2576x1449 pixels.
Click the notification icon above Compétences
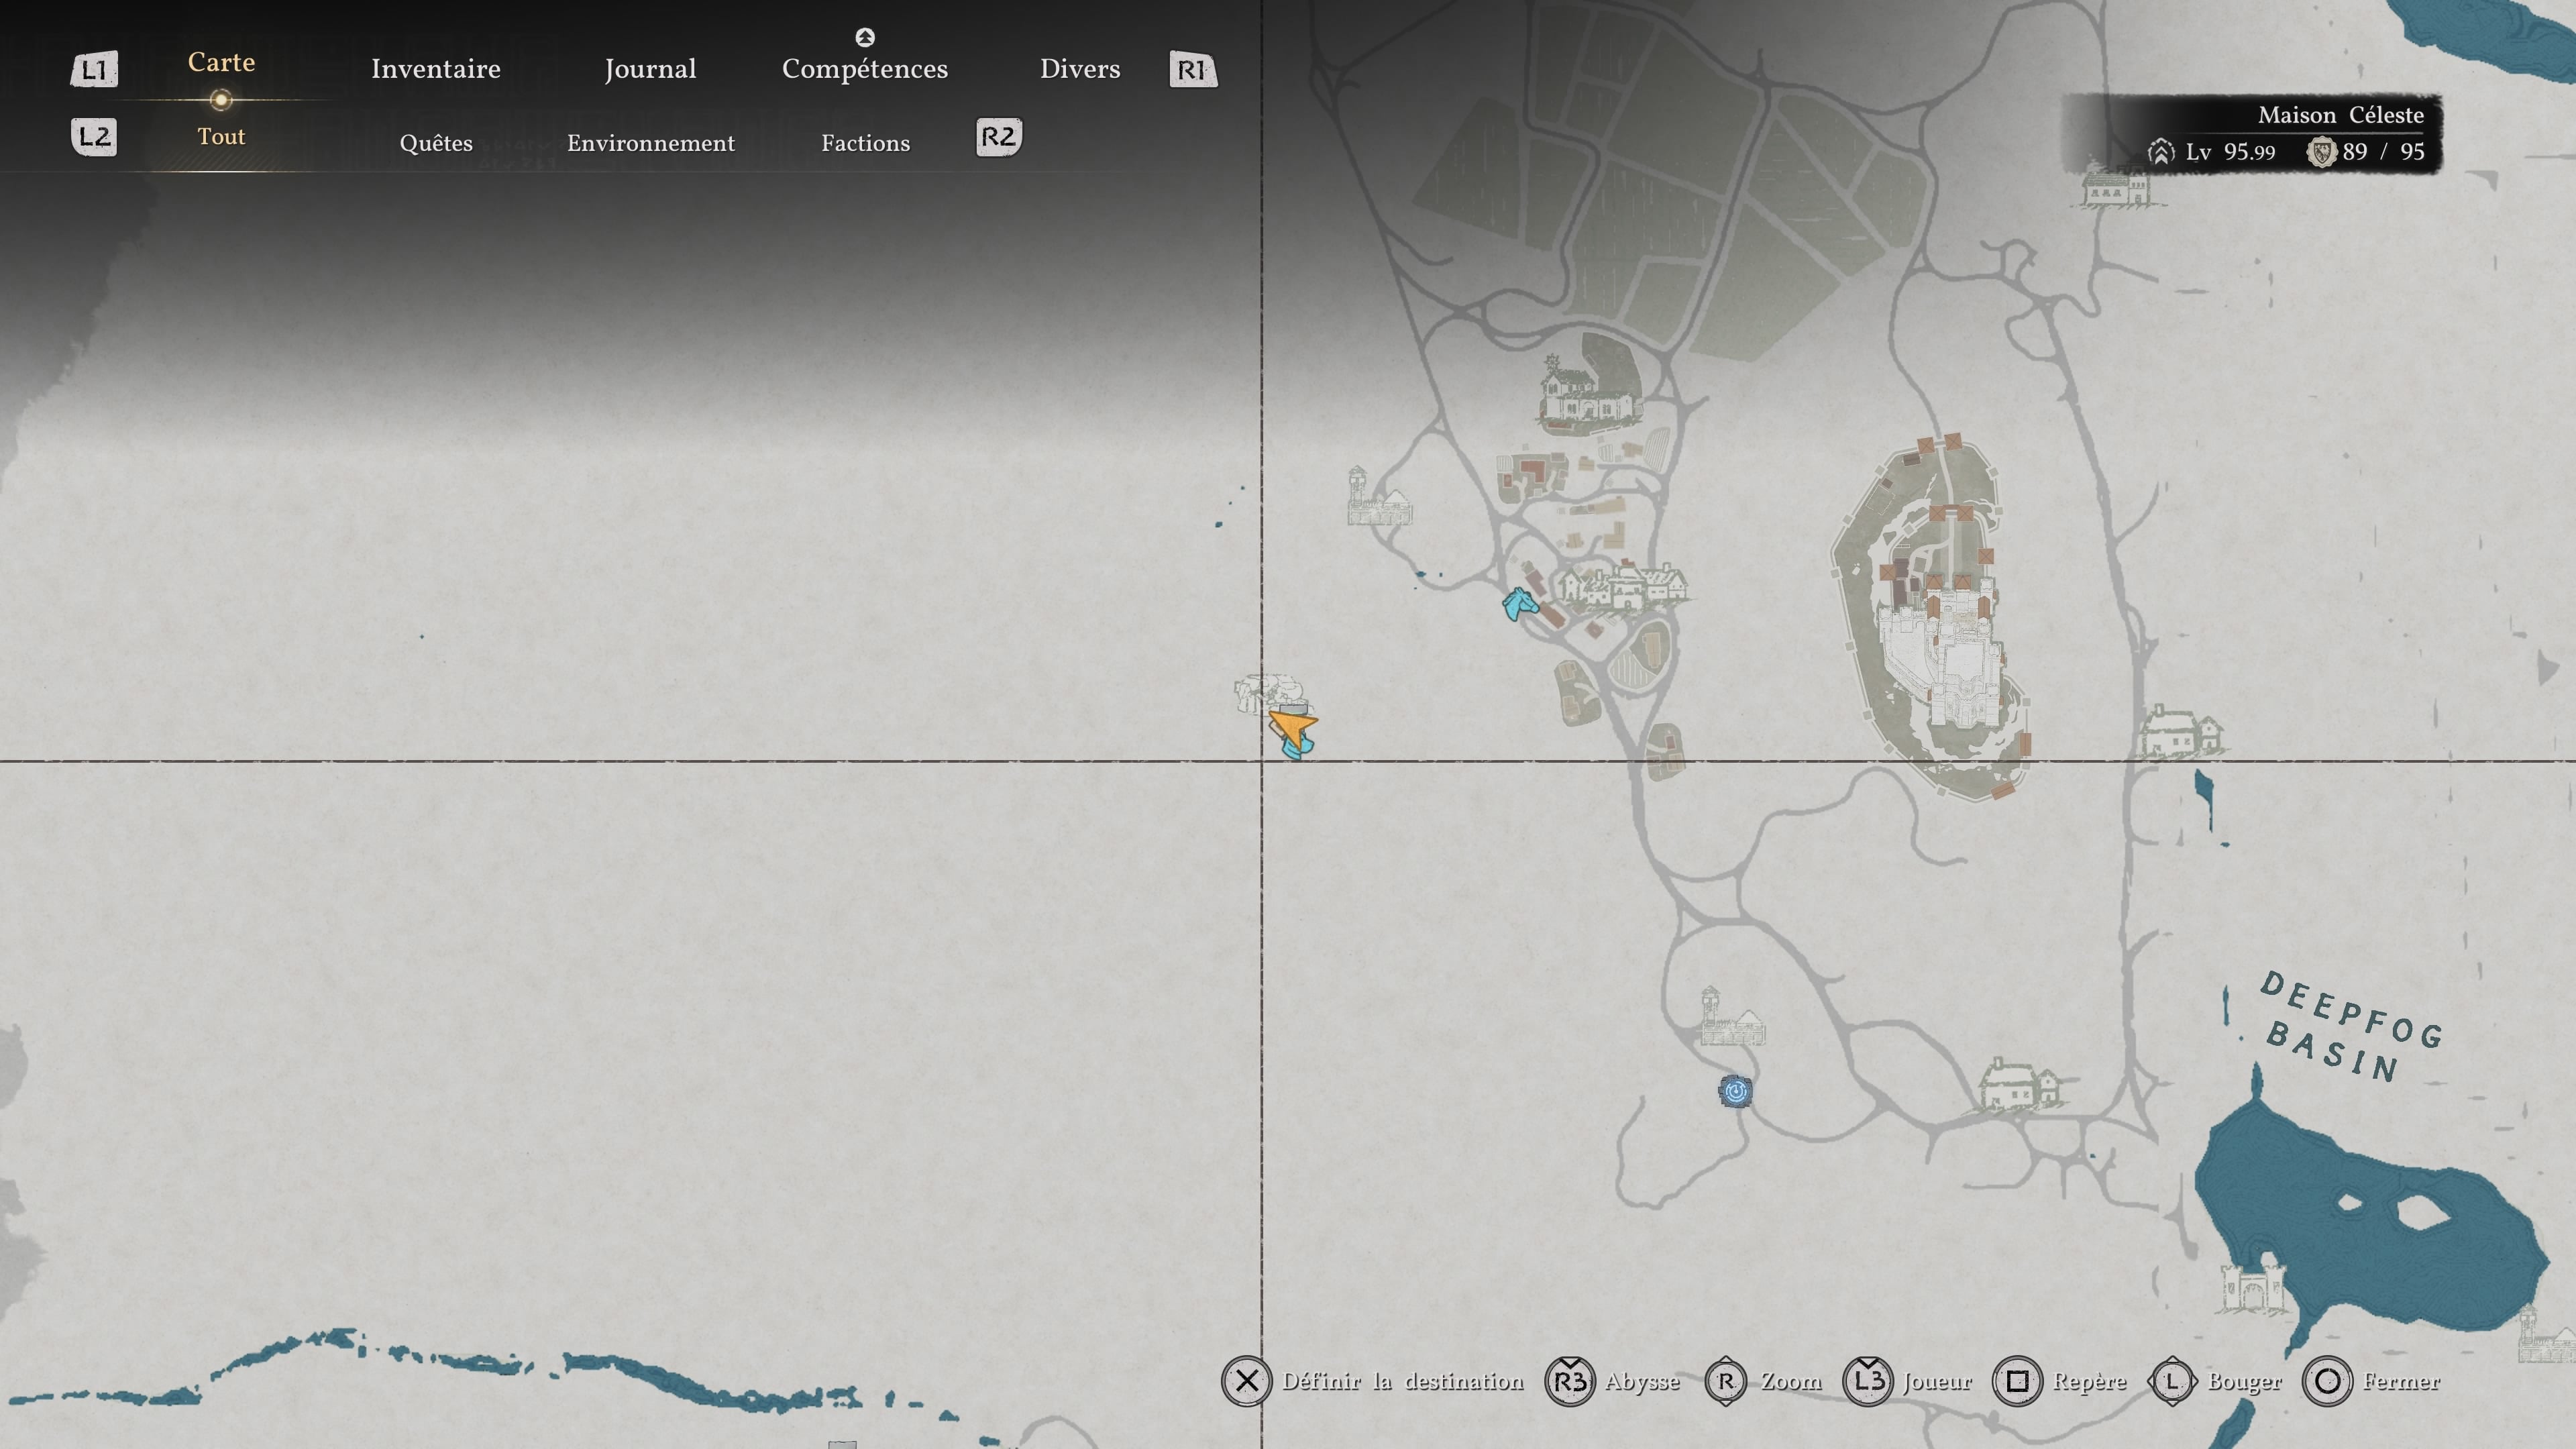tap(865, 38)
